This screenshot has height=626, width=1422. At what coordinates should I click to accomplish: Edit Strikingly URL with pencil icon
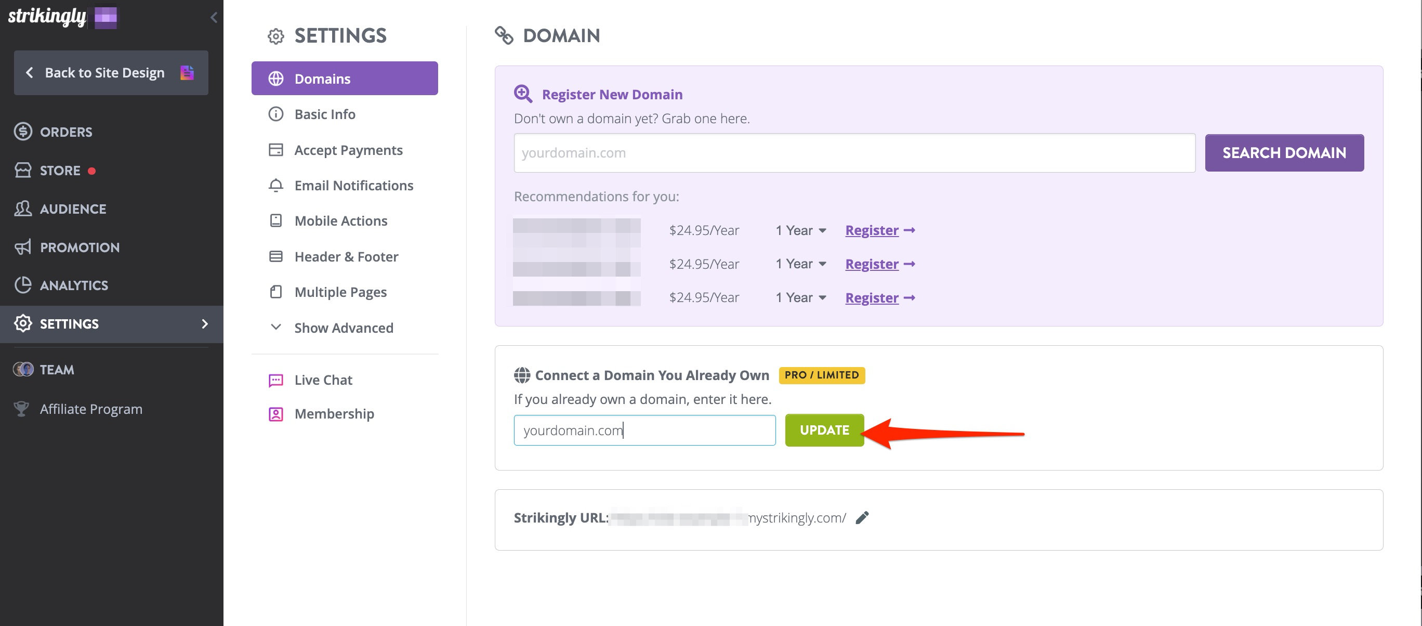(862, 518)
